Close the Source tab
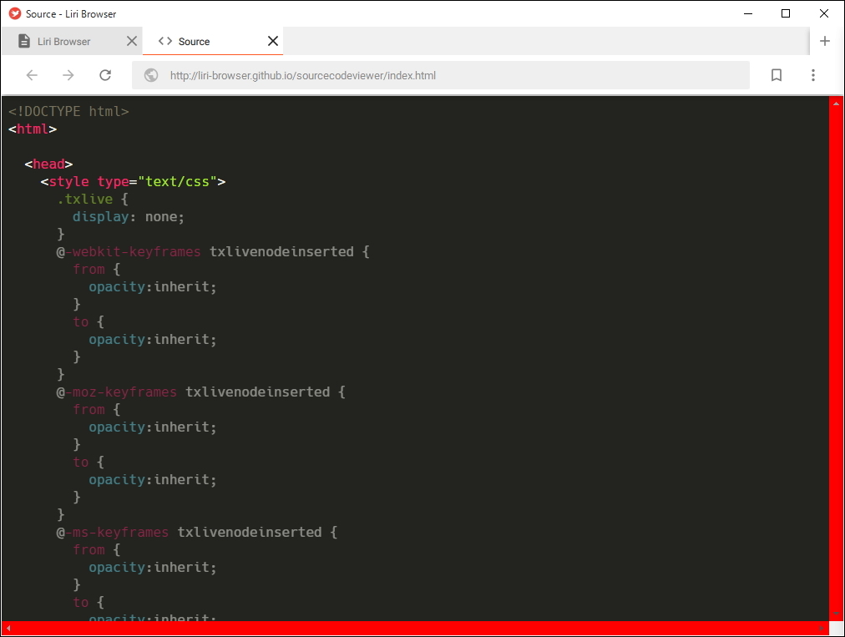 click(x=273, y=41)
